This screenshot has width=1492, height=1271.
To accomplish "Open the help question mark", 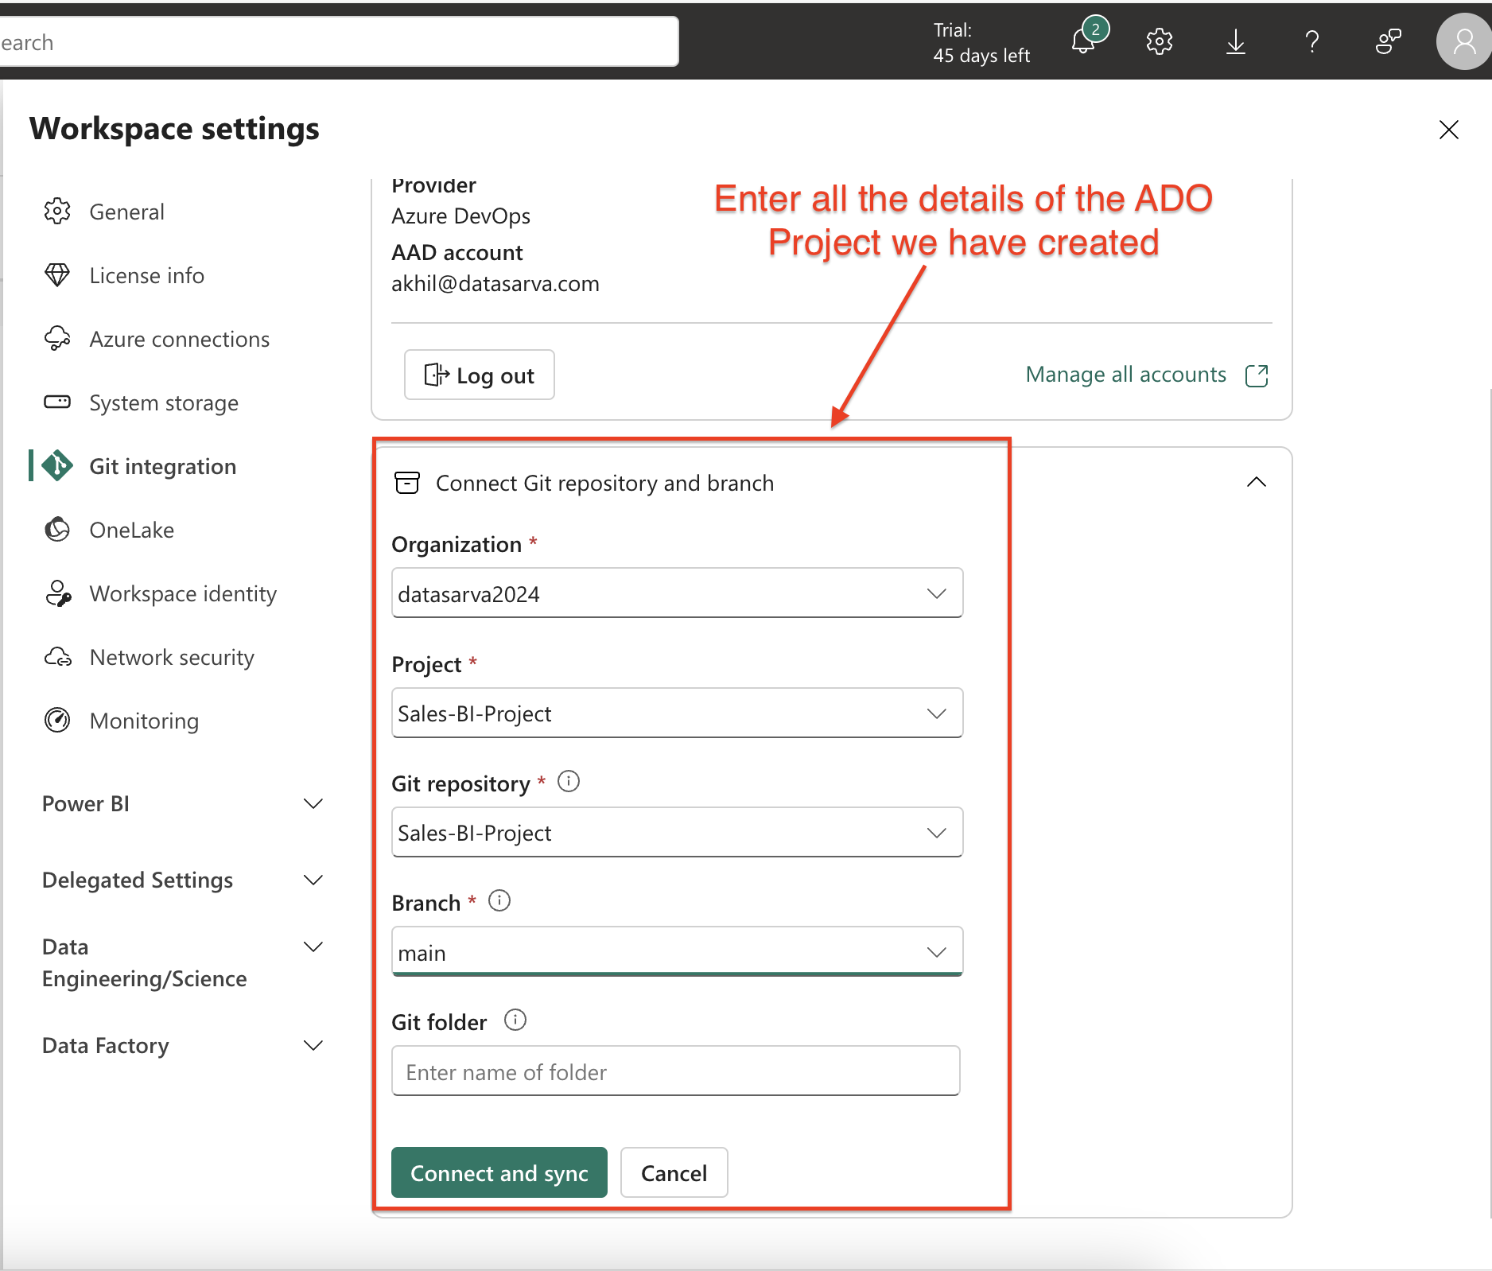I will (1312, 41).
